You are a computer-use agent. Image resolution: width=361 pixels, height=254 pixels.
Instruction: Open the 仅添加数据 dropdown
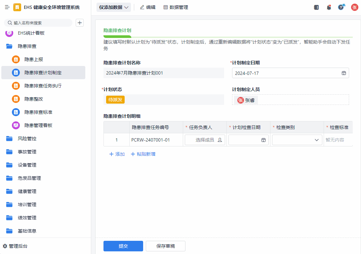click(113, 7)
